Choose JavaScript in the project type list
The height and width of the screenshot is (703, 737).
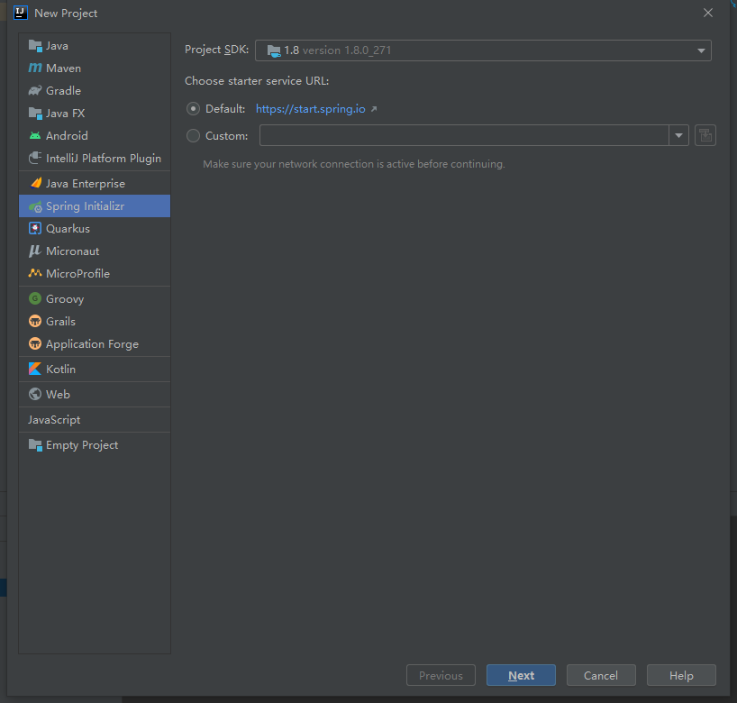coord(95,419)
